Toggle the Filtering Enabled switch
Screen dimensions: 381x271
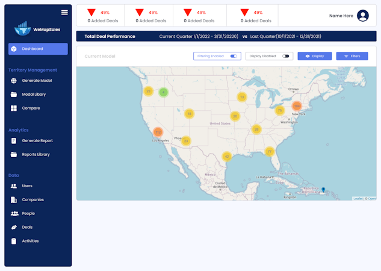234,56
